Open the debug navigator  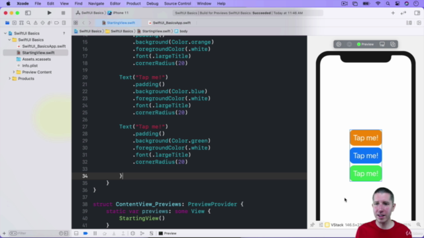pos(50,23)
